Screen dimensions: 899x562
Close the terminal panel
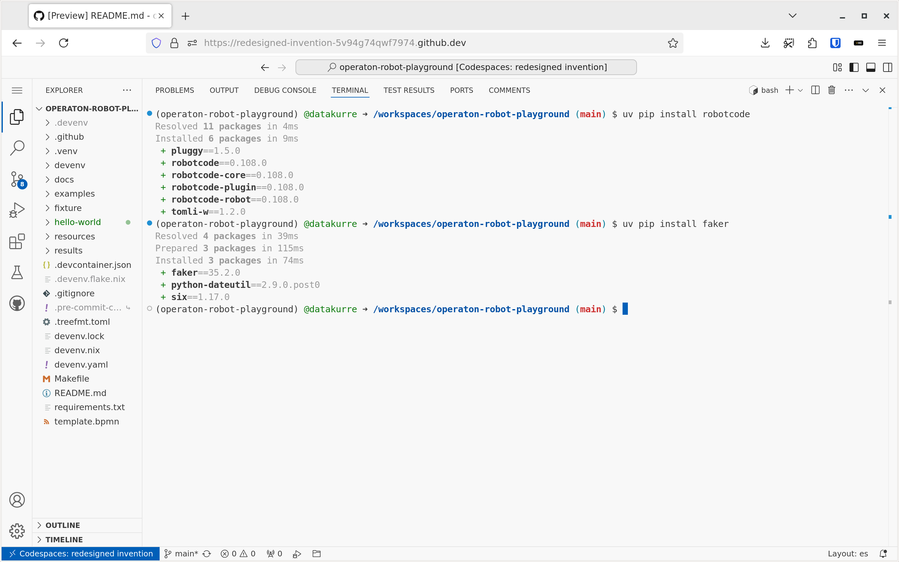pos(882,90)
